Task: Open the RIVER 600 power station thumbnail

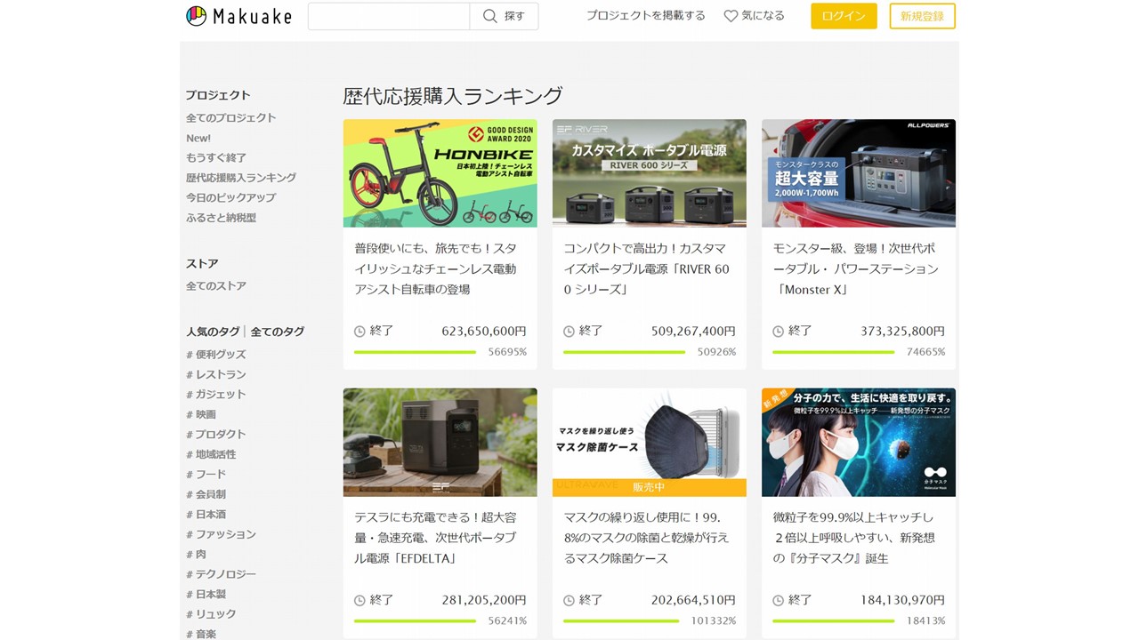Action: coord(650,173)
